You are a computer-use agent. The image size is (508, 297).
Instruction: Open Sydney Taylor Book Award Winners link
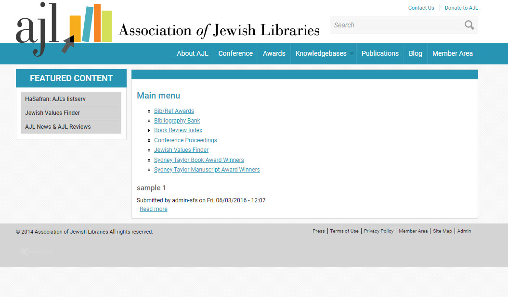click(x=199, y=160)
